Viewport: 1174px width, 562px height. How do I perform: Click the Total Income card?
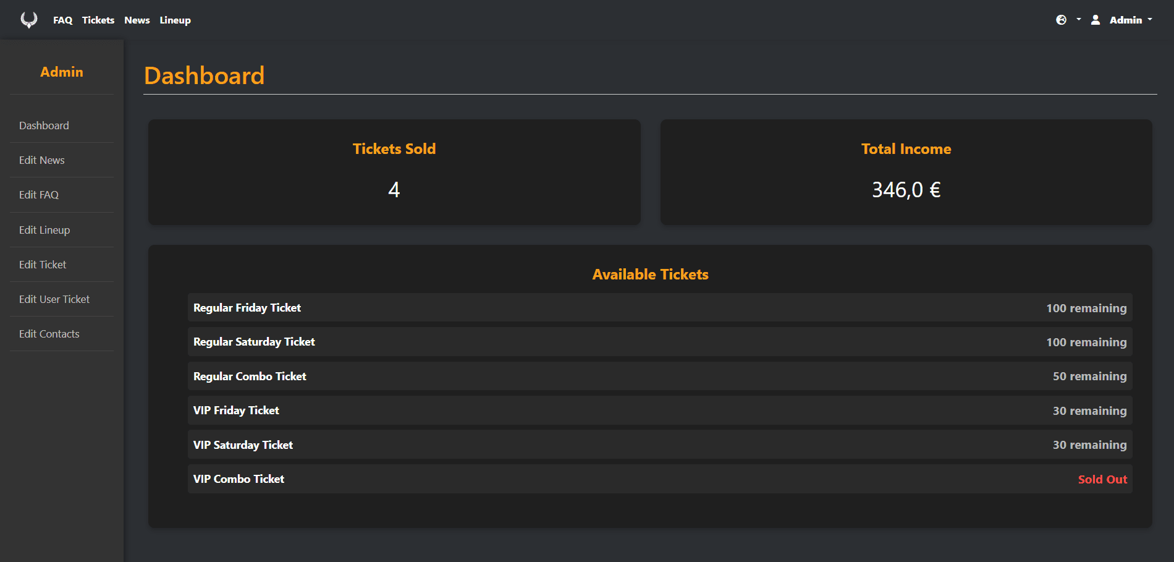(x=906, y=172)
